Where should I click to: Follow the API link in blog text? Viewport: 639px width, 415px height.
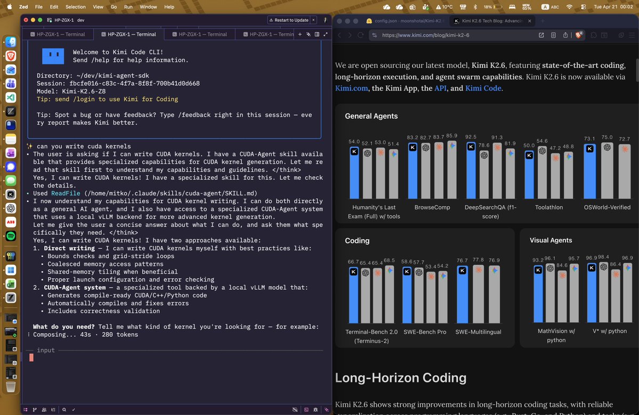(440, 88)
